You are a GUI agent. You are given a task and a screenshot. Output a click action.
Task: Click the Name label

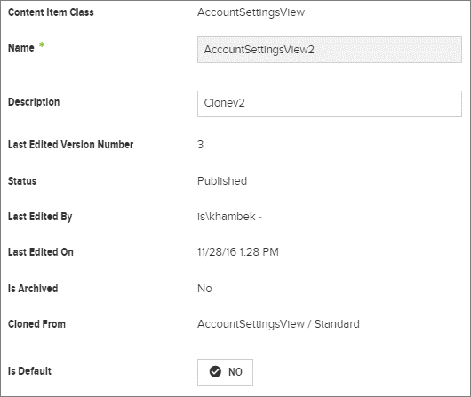pyautogui.click(x=21, y=48)
